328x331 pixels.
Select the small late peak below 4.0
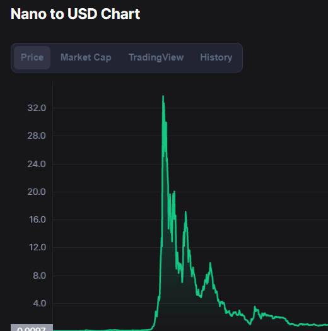pyautogui.click(x=255, y=306)
